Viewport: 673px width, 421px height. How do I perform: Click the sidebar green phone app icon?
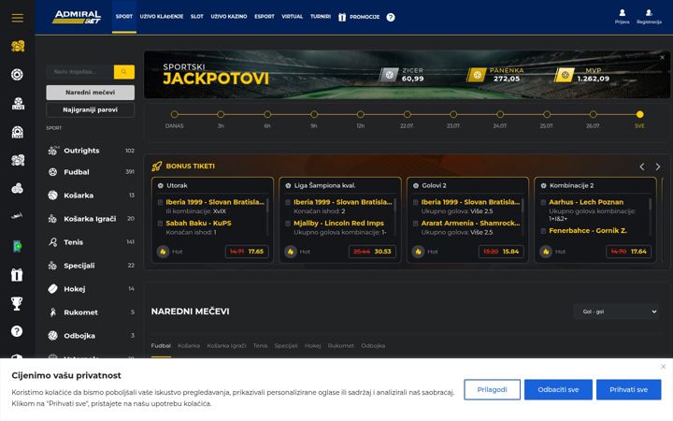click(x=17, y=246)
